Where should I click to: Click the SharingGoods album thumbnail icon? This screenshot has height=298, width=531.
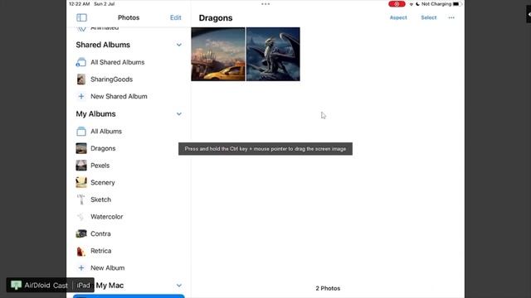(81, 79)
